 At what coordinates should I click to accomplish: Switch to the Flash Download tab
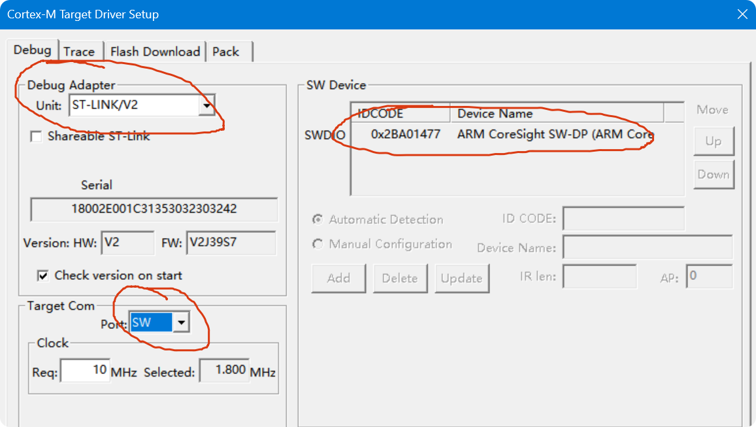point(155,51)
